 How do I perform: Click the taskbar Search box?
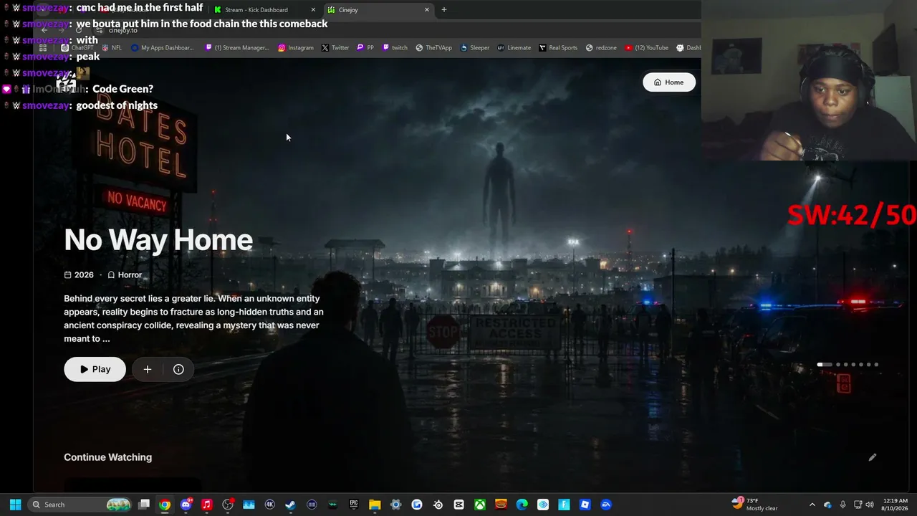[x=81, y=505]
